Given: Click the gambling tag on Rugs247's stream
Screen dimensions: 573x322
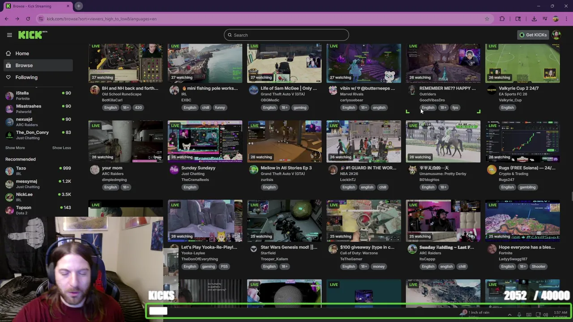Looking at the screenshot, I should tap(527, 187).
